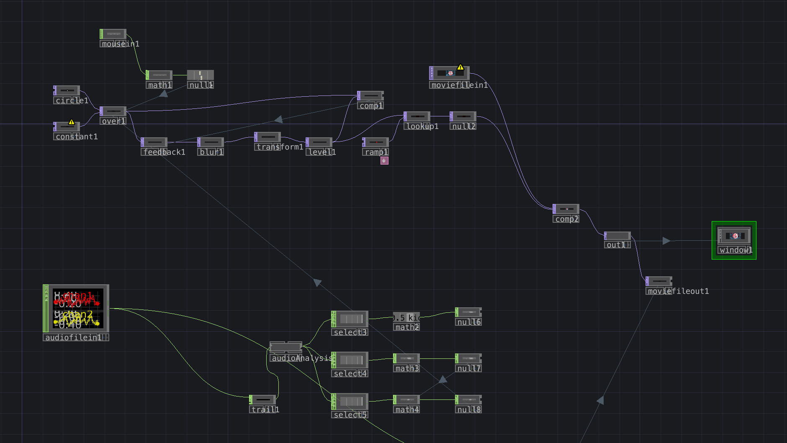Screen dimensions: 787x443
Task: Click the null8 node name label
Action: click(468, 410)
